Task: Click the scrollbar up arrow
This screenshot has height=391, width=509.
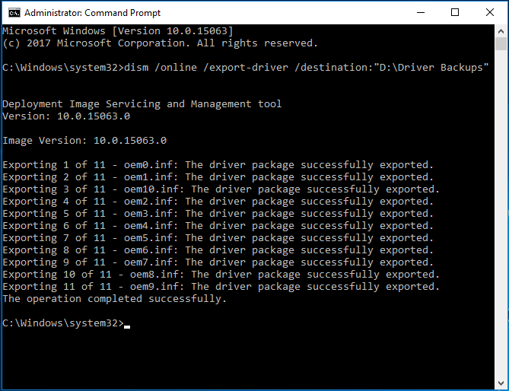Action: click(x=501, y=31)
